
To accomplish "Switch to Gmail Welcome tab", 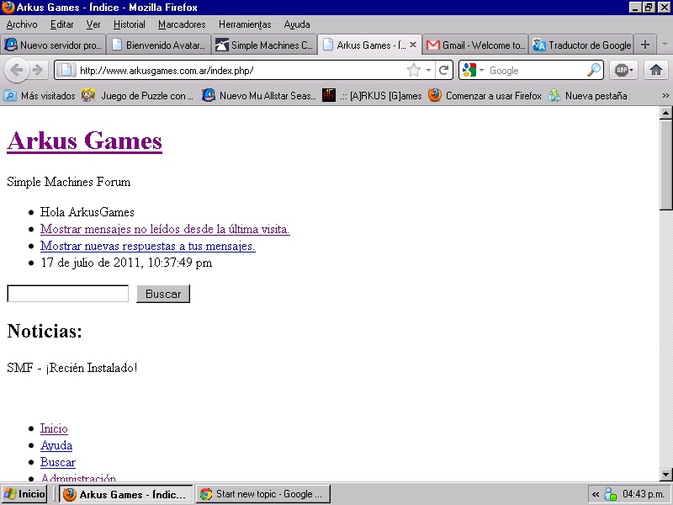I will (x=475, y=45).
